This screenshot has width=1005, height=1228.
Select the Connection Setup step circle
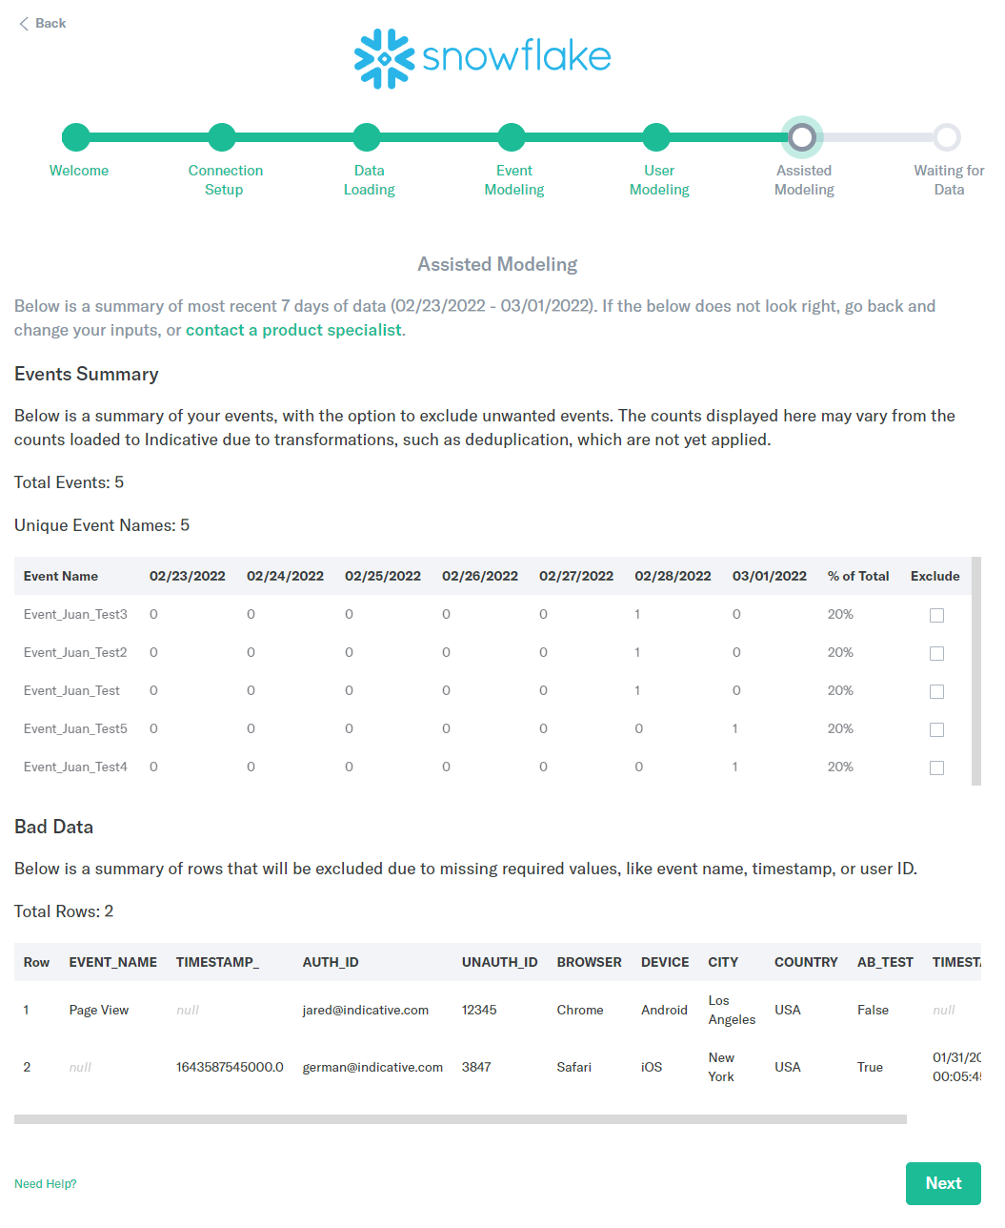click(x=222, y=136)
